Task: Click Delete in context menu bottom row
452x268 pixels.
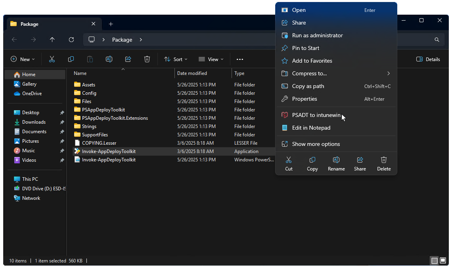Action: [384, 164]
